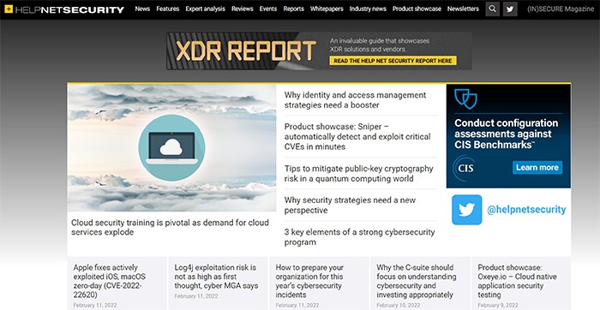Open the Industry news menu item
This screenshot has width=600, height=310.
pos(368,9)
